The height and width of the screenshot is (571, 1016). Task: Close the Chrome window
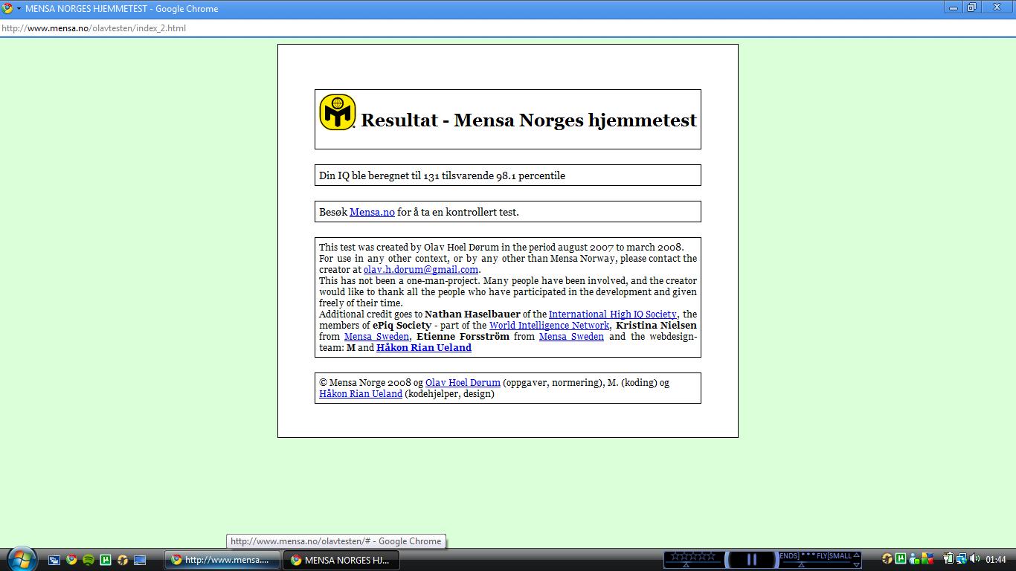pyautogui.click(x=997, y=7)
